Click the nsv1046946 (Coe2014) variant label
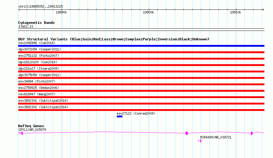Screen dimensions: 273x158 [37, 43]
